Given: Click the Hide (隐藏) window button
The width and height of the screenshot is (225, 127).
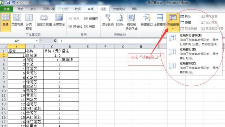Looking at the screenshot, I should (186, 22).
